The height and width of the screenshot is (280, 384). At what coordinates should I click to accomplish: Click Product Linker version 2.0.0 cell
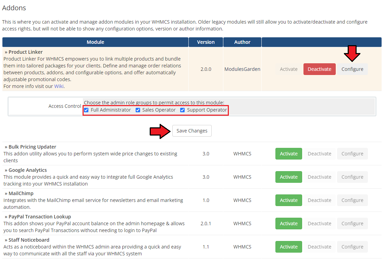[206, 69]
